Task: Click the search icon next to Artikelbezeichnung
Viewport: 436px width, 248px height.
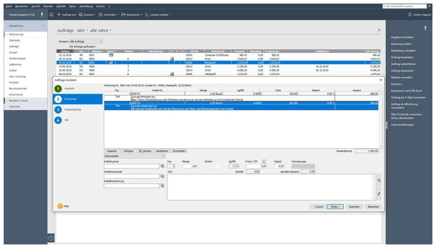Action: pyautogui.click(x=162, y=186)
